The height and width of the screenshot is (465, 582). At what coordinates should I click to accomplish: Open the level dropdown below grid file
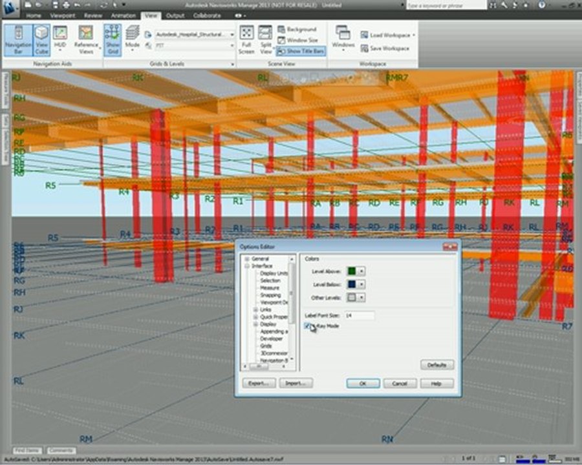point(195,45)
